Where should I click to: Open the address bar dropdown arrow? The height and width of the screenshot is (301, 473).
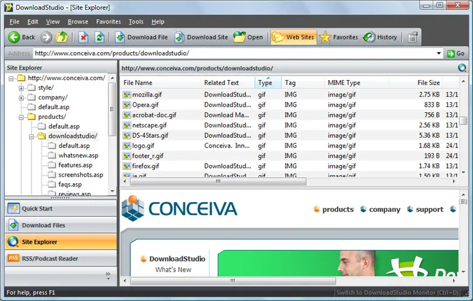point(438,53)
